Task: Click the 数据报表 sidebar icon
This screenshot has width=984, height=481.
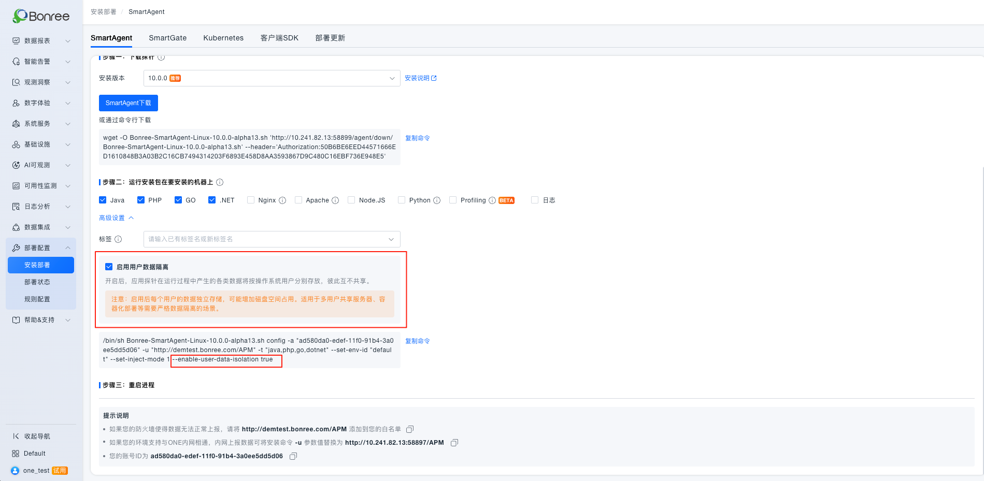Action: 16,41
